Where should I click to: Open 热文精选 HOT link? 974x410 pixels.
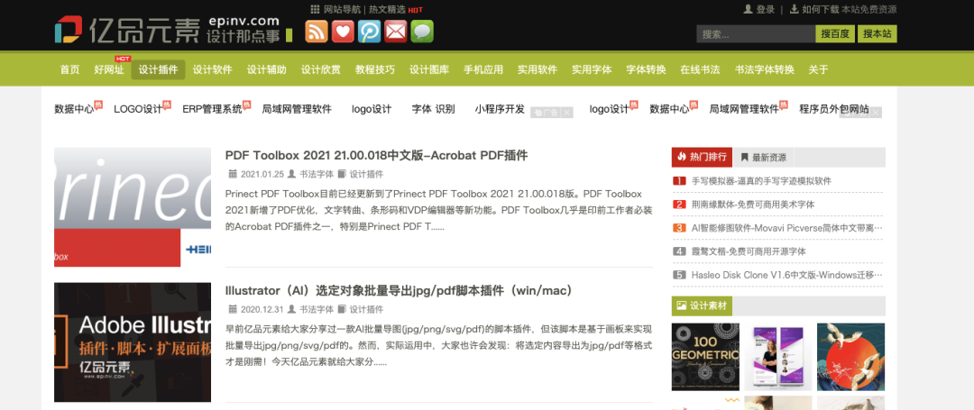tap(396, 9)
